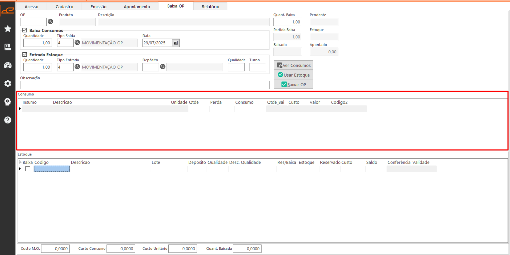Tick the Baixa checkbox in Estoque grid
Viewport: 510px width, 255px height.
click(x=28, y=169)
